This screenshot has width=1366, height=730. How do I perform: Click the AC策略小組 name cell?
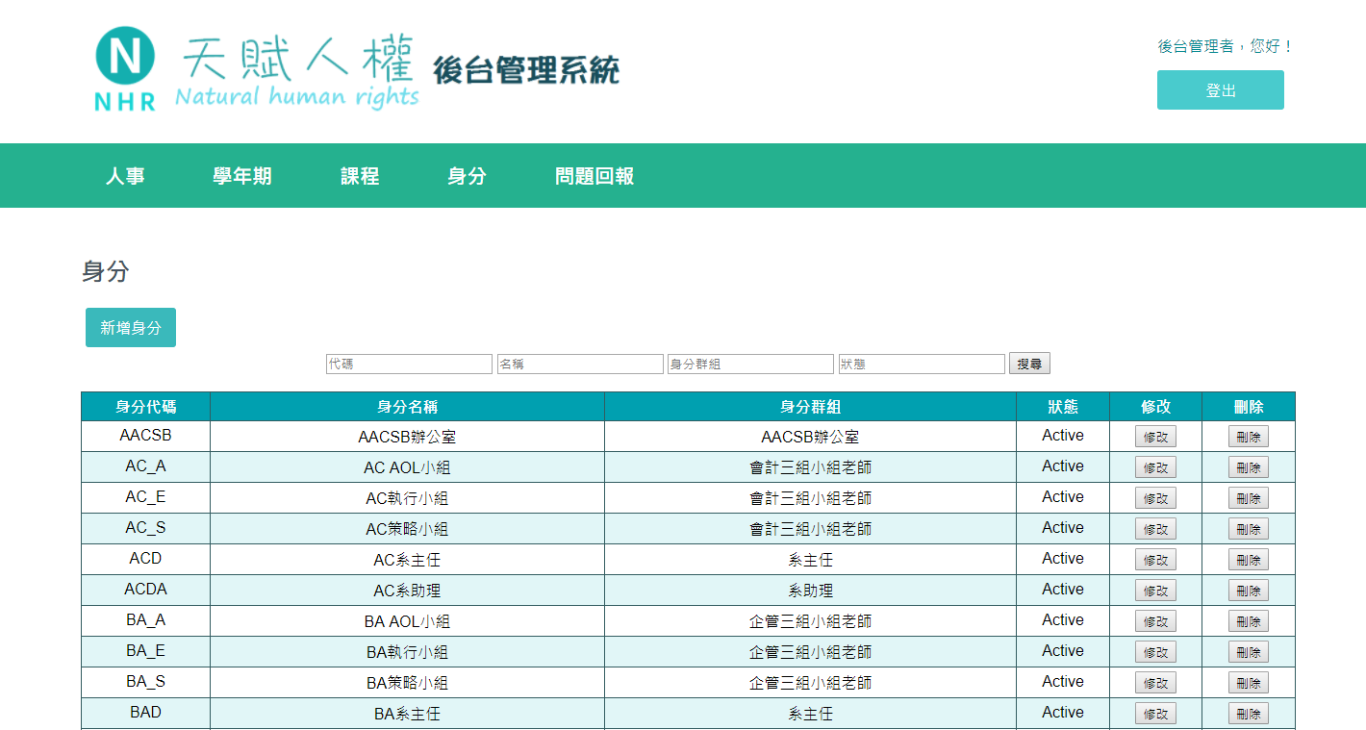[407, 529]
